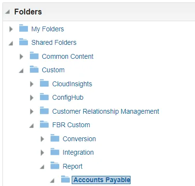The width and height of the screenshot is (195, 186).
Task: Expand the CloudInsights folder arrow
Action: coord(32,84)
